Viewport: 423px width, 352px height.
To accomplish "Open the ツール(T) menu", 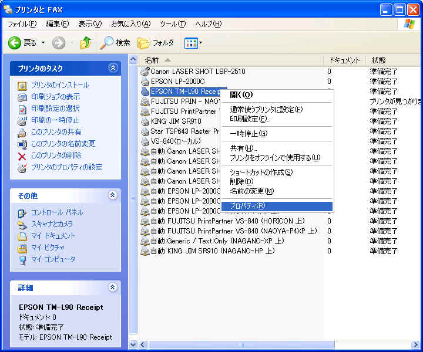I will (x=173, y=24).
